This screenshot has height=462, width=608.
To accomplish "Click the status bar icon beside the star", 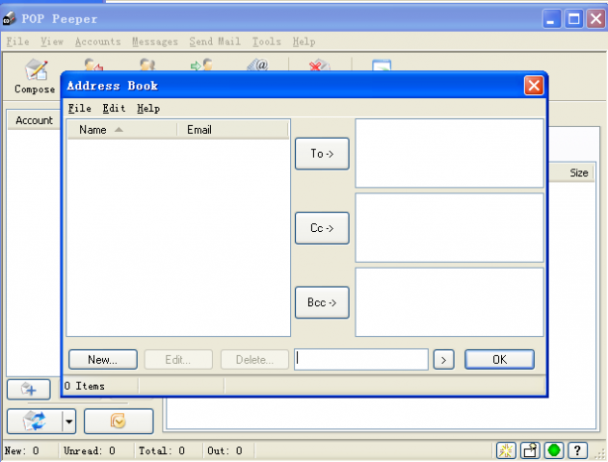I will [530, 450].
